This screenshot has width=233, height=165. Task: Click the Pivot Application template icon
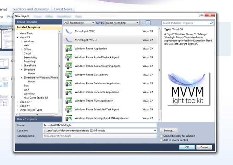pos(69,101)
